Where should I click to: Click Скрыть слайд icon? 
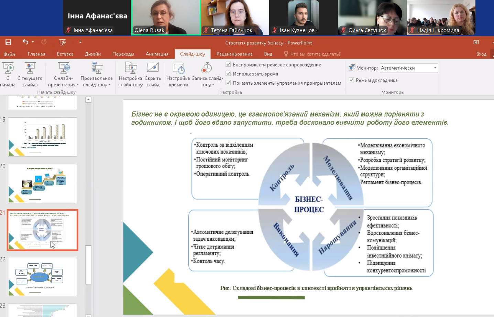point(153,68)
